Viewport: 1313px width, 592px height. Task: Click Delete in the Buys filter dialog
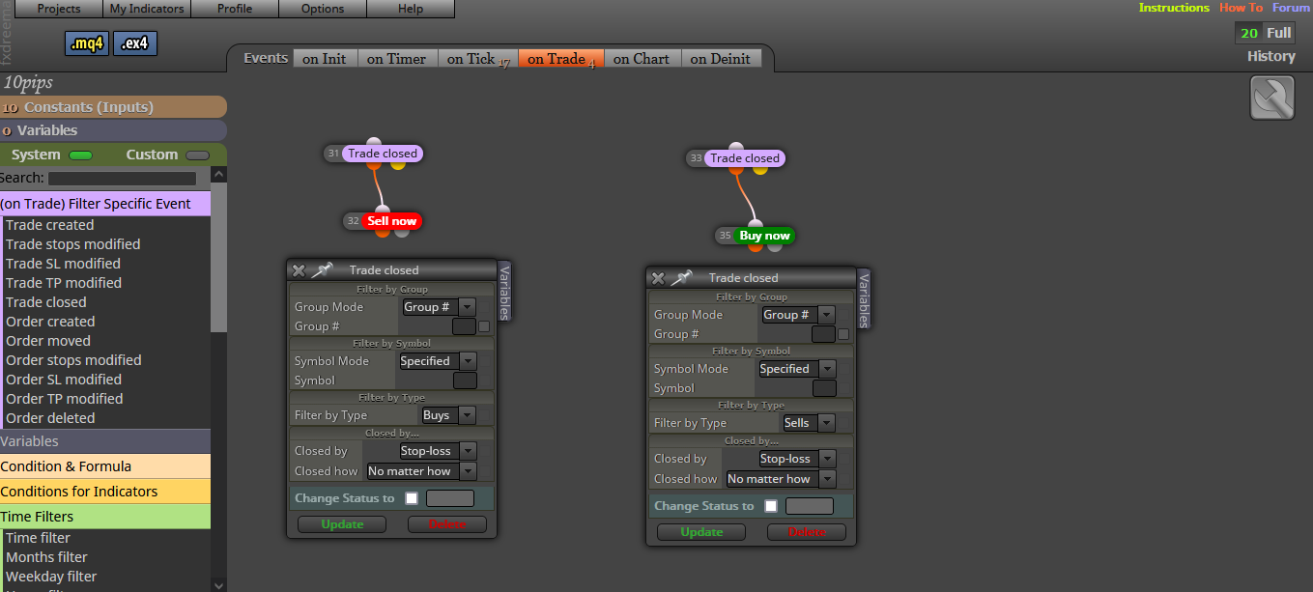446,524
